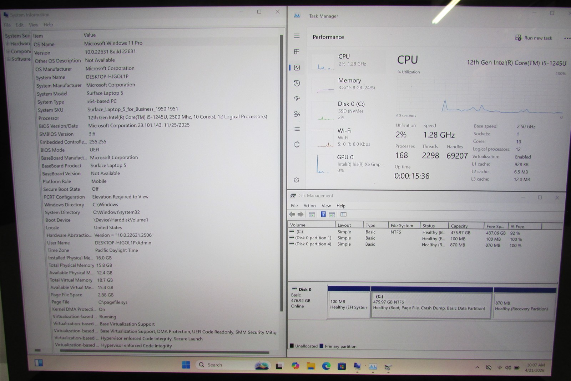Screen dimensions: 571x381
Task: Expand Hardware Resources tree node
Action: tap(7, 44)
